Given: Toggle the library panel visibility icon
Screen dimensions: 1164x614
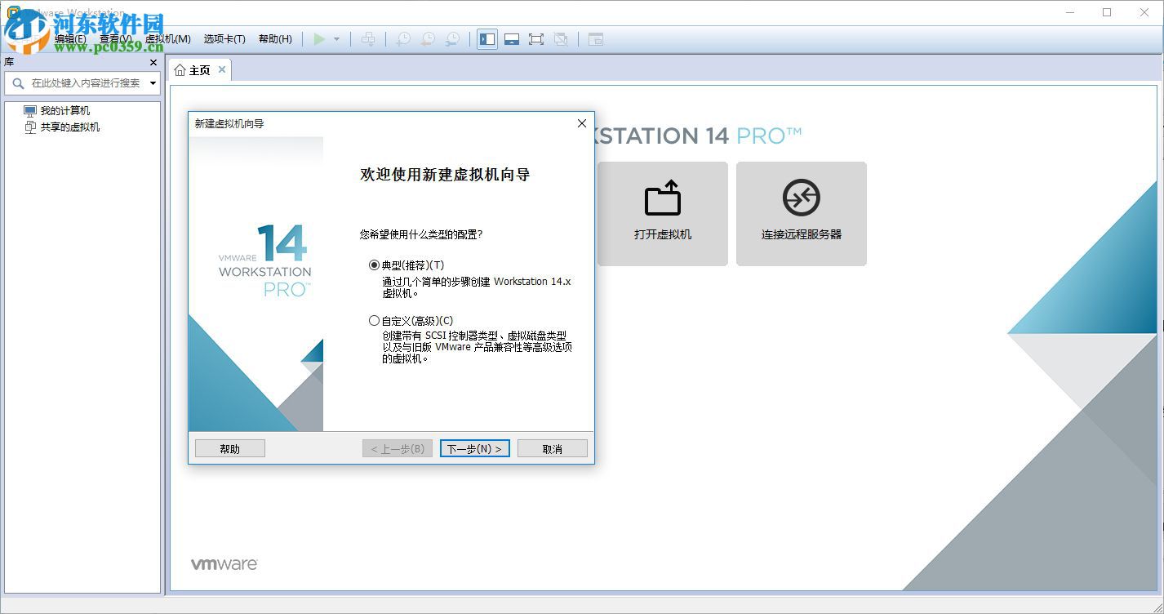Looking at the screenshot, I should coord(487,38).
